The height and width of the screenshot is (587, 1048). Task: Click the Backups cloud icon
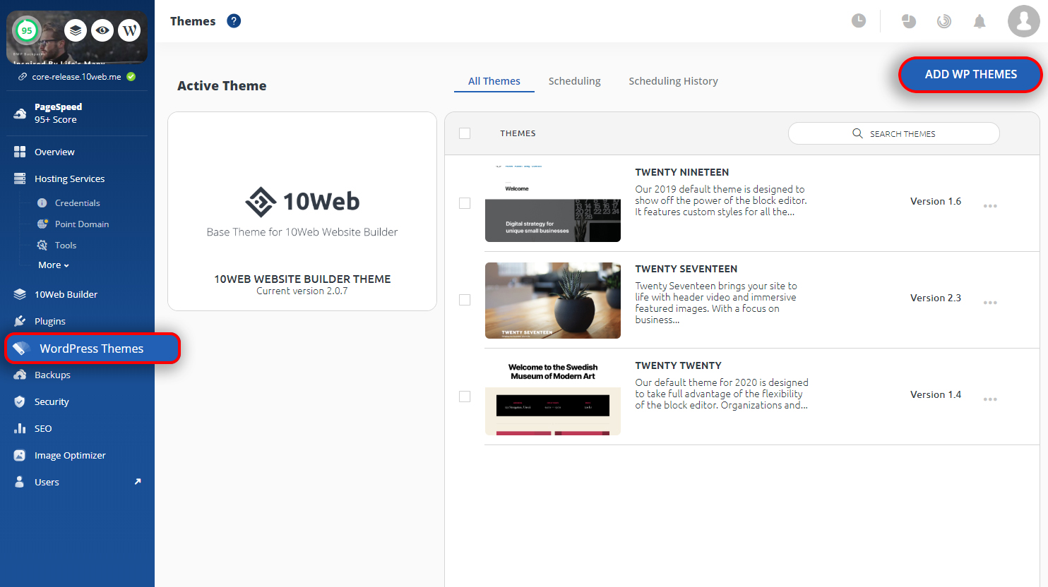20,375
